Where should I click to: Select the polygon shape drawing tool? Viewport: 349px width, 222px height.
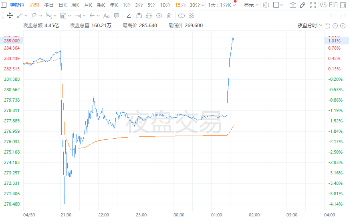[34, 16]
